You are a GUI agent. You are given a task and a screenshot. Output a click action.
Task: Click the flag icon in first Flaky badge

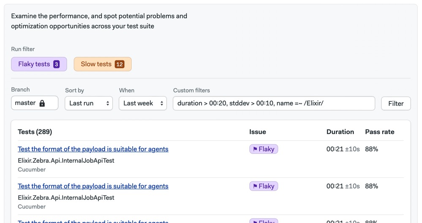[255, 149]
